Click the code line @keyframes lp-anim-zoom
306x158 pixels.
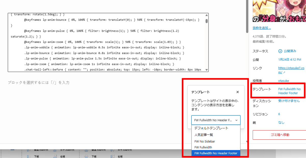pyautogui.click(x=103, y=42)
